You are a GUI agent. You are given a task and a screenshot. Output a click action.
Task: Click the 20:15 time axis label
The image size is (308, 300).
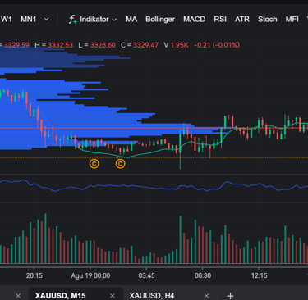[x=34, y=275]
